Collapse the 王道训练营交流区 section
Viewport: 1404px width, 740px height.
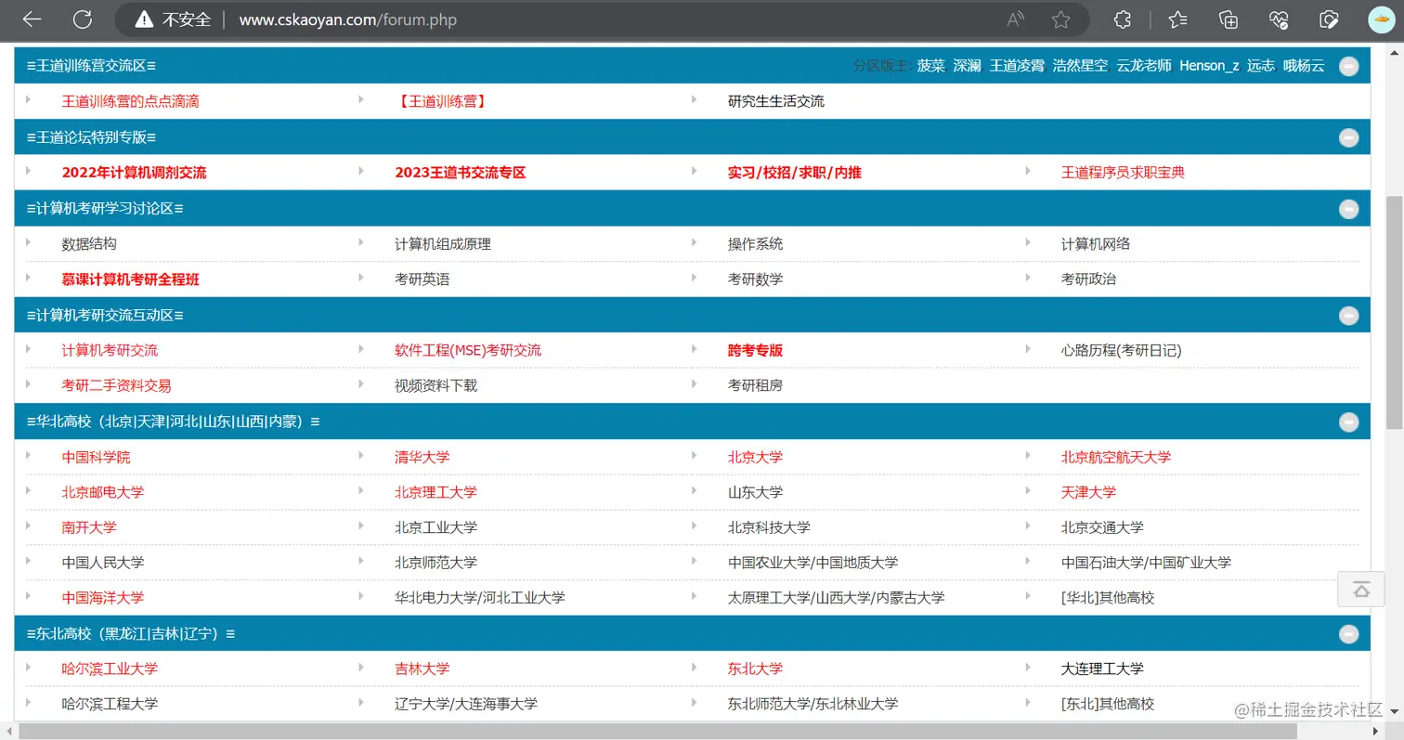pos(1348,66)
